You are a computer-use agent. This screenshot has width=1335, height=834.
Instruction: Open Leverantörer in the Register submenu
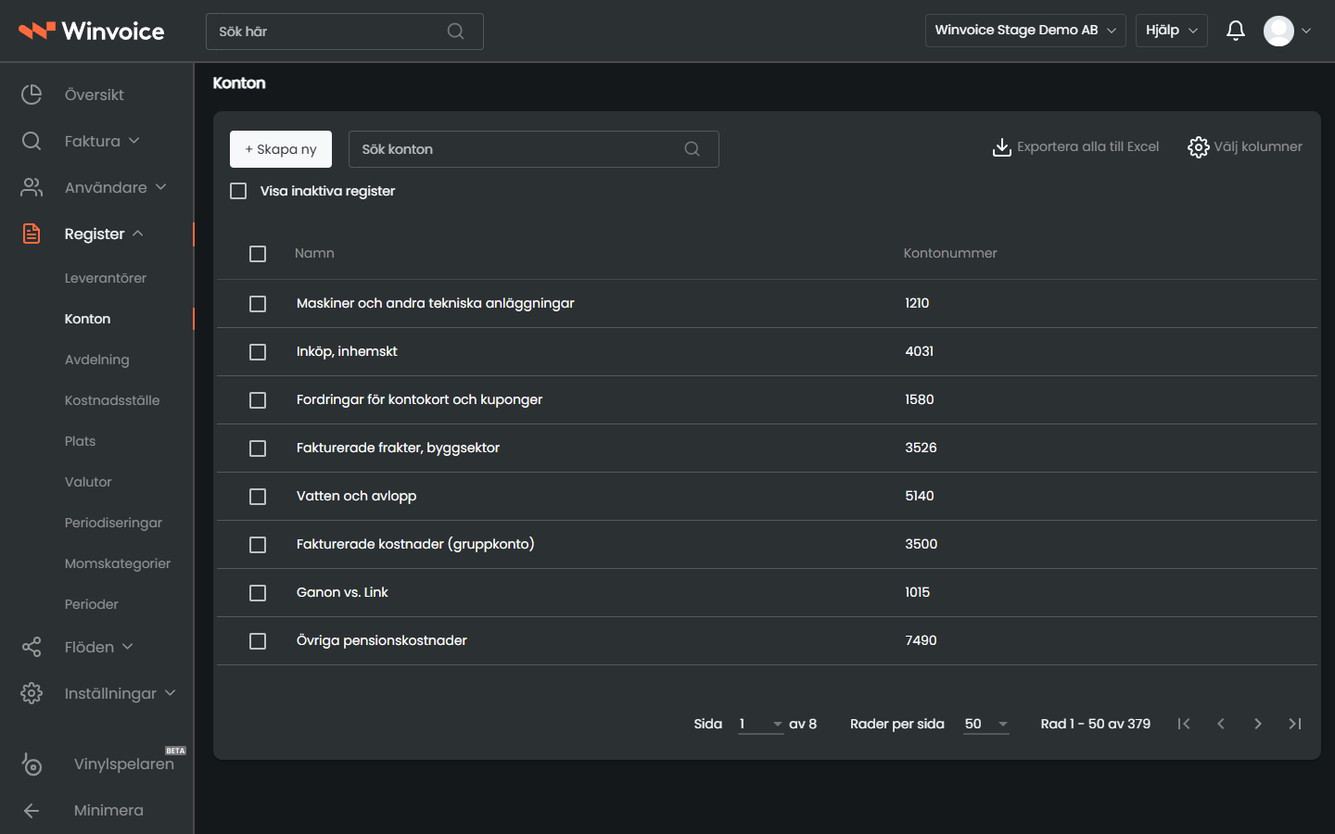106,278
